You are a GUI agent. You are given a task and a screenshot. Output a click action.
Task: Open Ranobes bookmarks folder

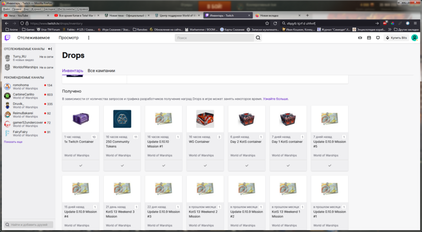click(139, 30)
